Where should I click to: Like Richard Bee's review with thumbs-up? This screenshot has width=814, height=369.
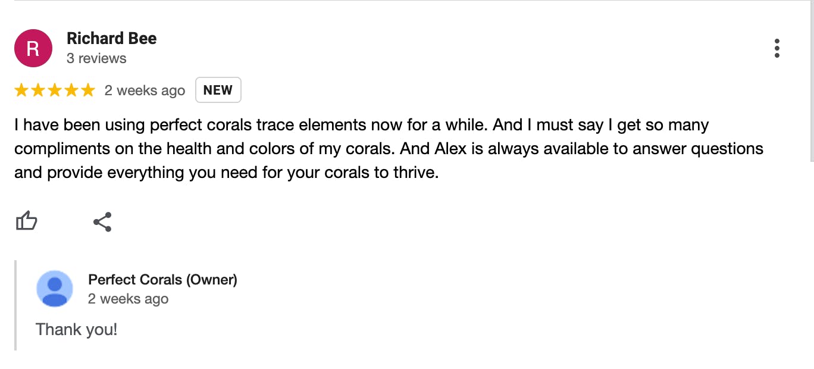(x=26, y=221)
